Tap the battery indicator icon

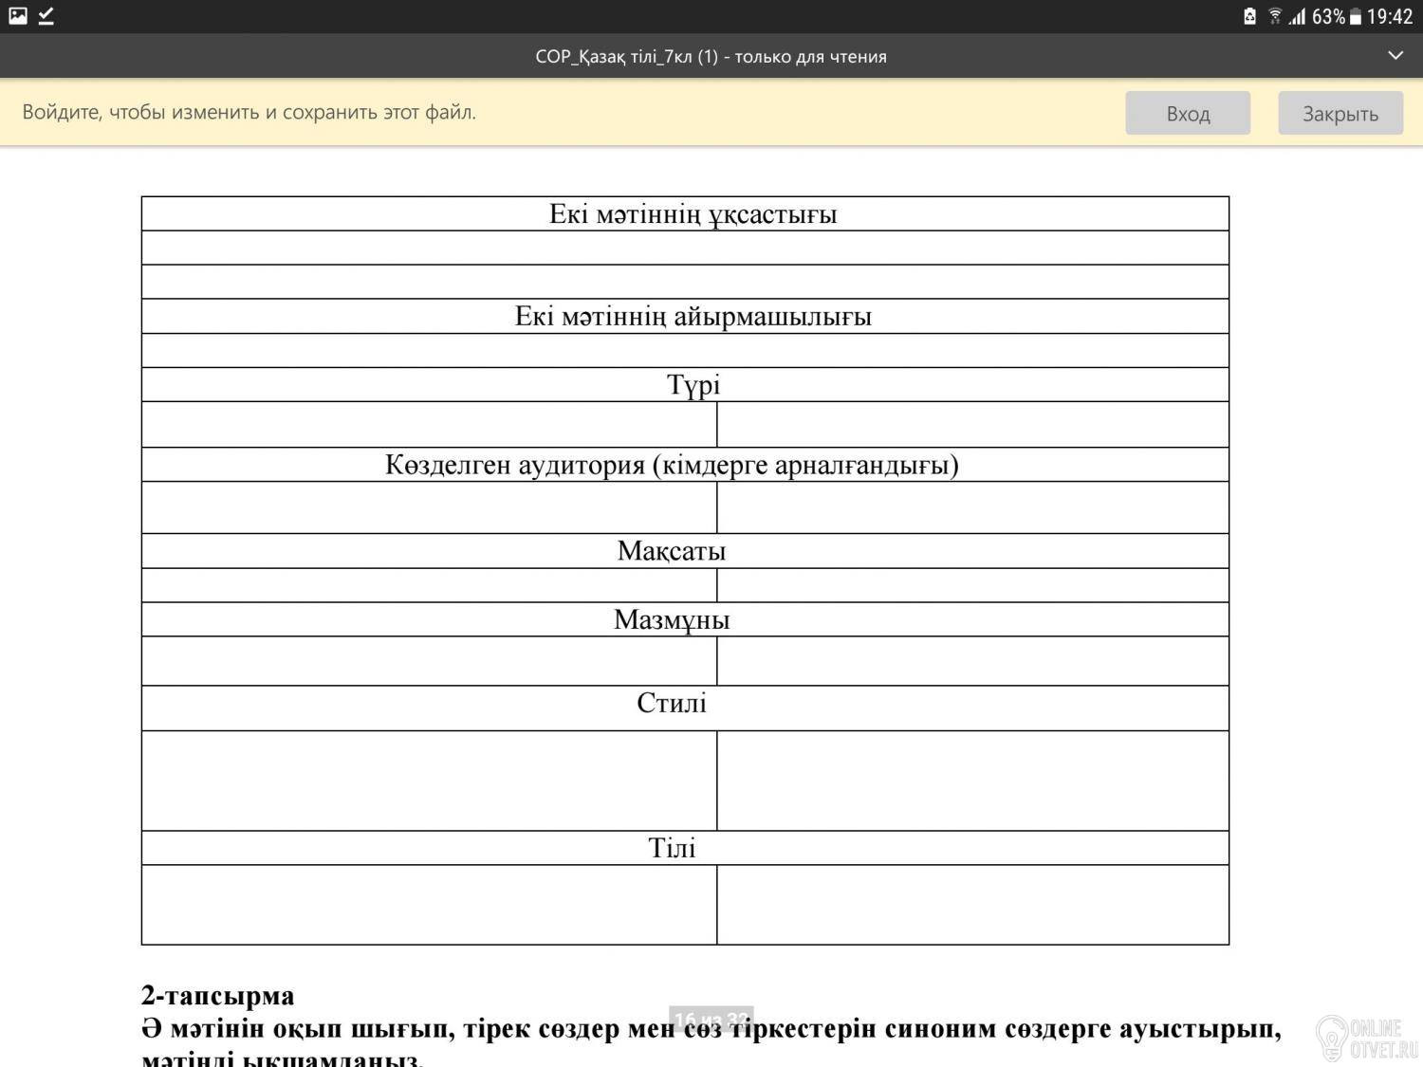1356,16
